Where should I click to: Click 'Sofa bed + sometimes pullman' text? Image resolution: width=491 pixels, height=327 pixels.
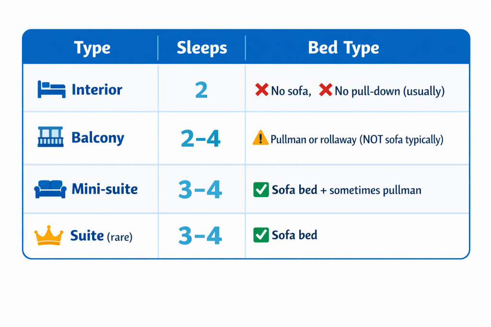click(346, 190)
